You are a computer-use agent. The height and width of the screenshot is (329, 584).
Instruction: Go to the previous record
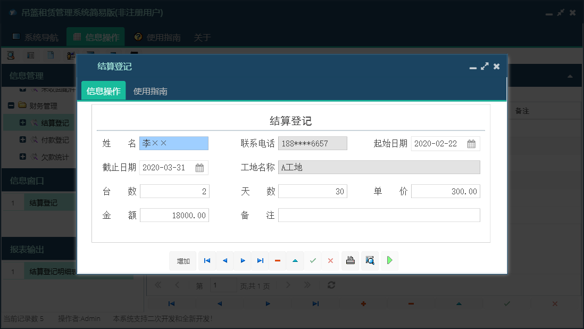(x=224, y=261)
